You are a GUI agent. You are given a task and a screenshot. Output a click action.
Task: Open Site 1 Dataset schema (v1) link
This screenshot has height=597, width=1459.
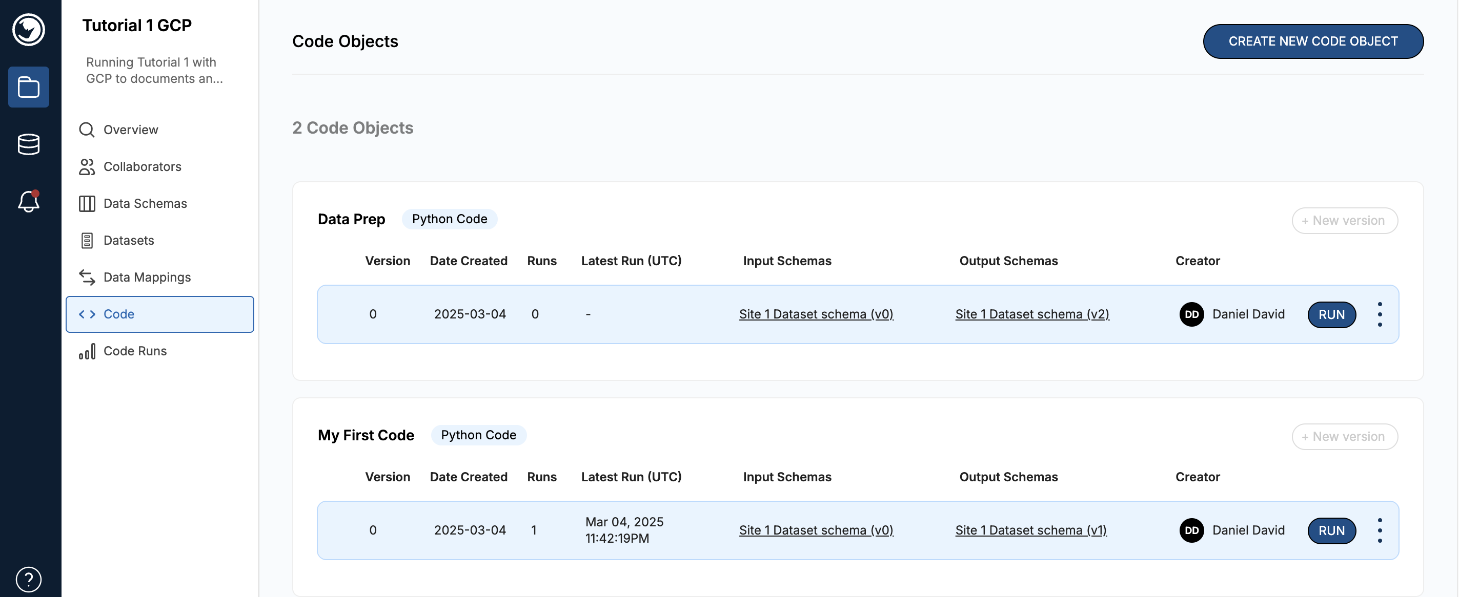[1030, 530]
